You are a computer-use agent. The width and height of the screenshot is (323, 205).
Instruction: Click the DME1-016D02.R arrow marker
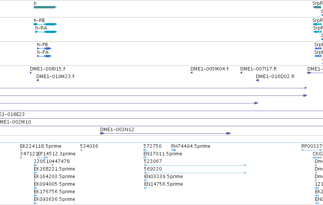257,80
